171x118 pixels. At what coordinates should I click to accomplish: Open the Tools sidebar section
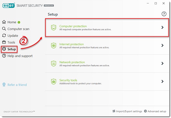[11, 42]
